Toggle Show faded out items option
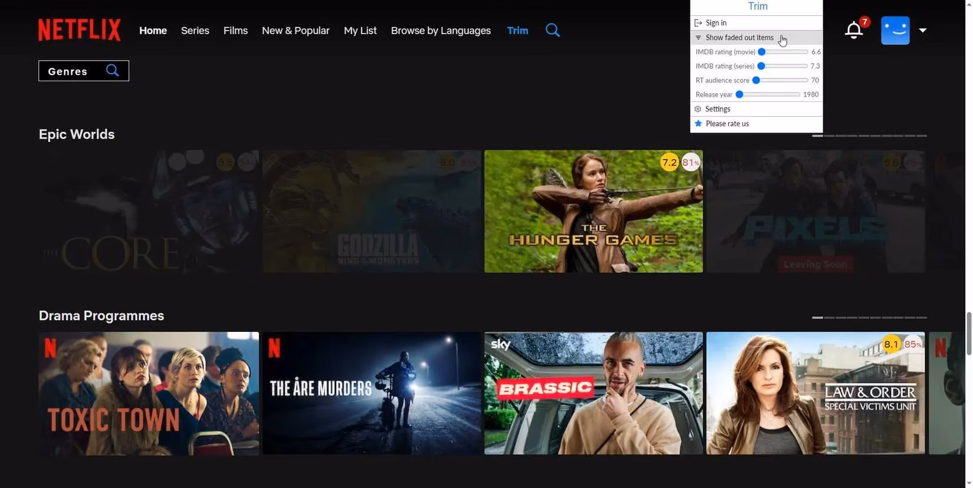The width and height of the screenshot is (973, 488). point(757,38)
